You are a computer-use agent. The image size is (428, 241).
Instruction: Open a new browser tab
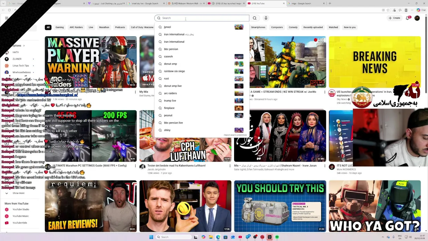tap(330, 3)
